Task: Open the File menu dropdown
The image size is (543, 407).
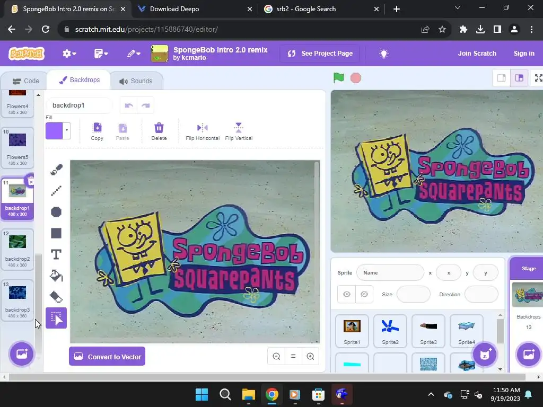Action: click(x=101, y=54)
